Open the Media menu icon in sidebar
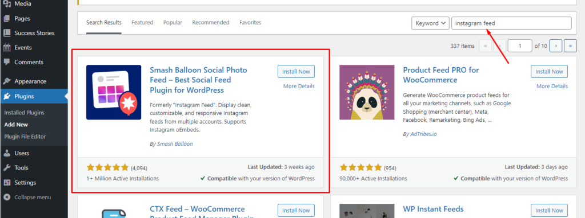 pyautogui.click(x=7, y=4)
